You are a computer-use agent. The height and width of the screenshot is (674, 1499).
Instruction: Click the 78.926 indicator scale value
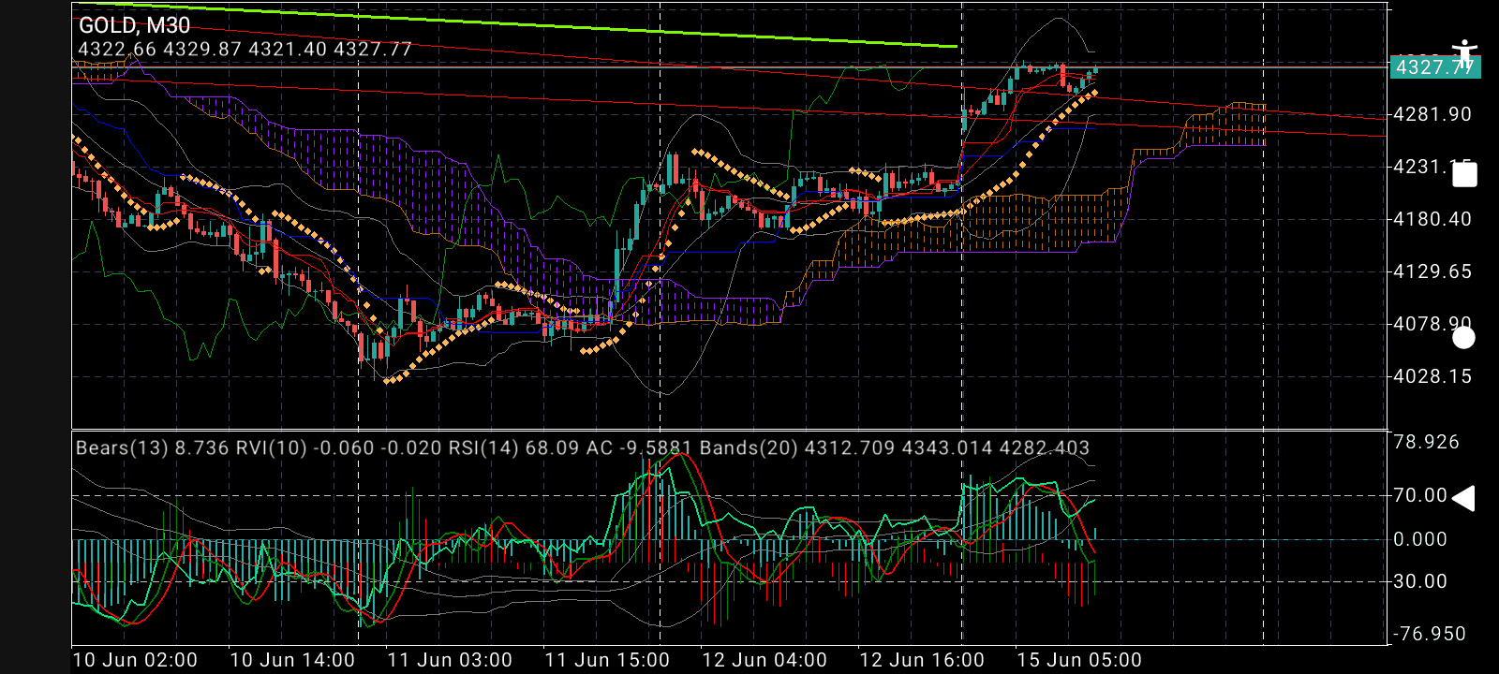click(x=1426, y=442)
